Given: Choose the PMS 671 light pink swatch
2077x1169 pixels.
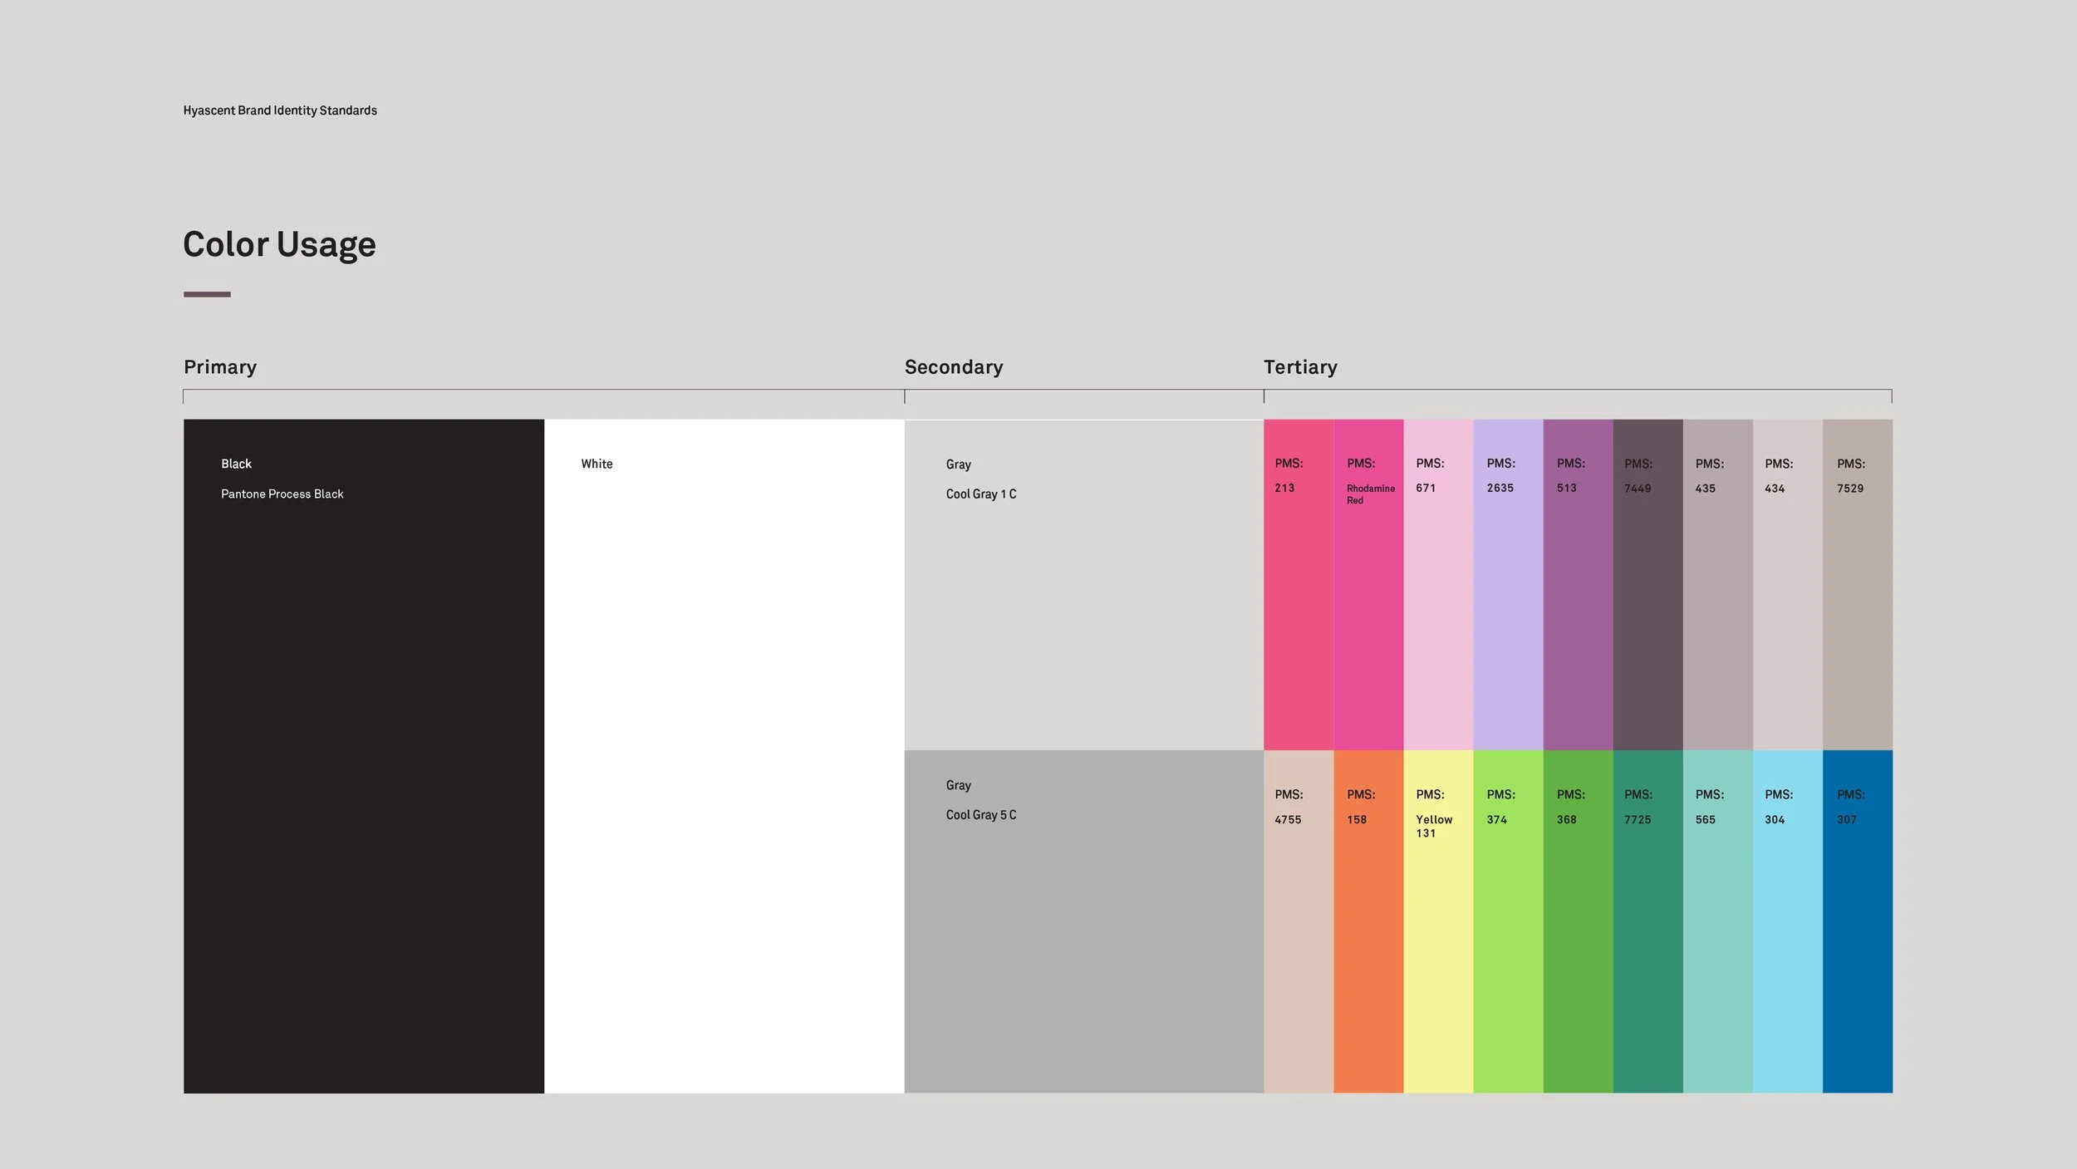Looking at the screenshot, I should click(x=1439, y=585).
